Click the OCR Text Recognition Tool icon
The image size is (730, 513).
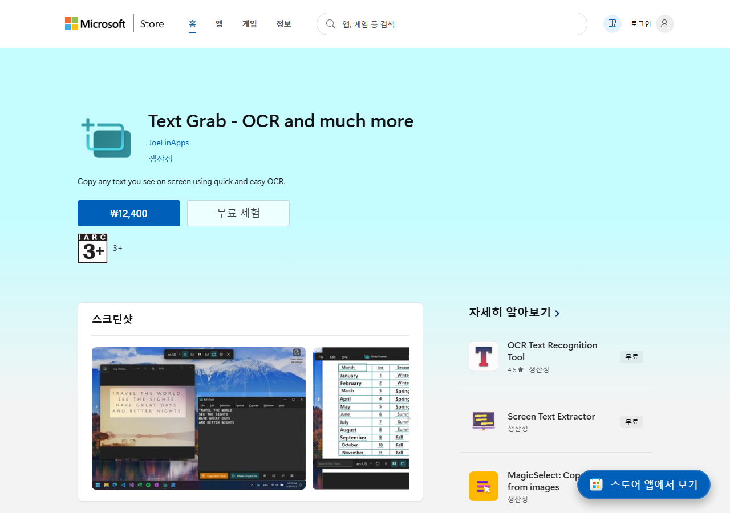coord(484,356)
